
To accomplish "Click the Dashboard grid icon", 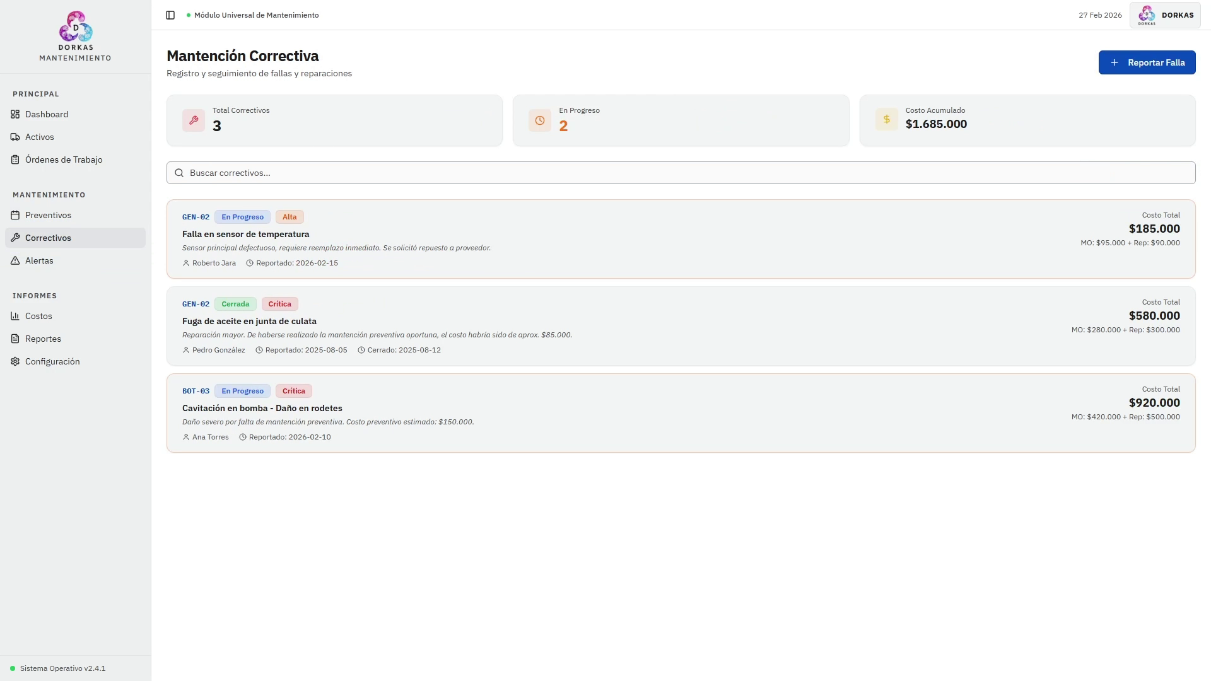I will tap(15, 114).
